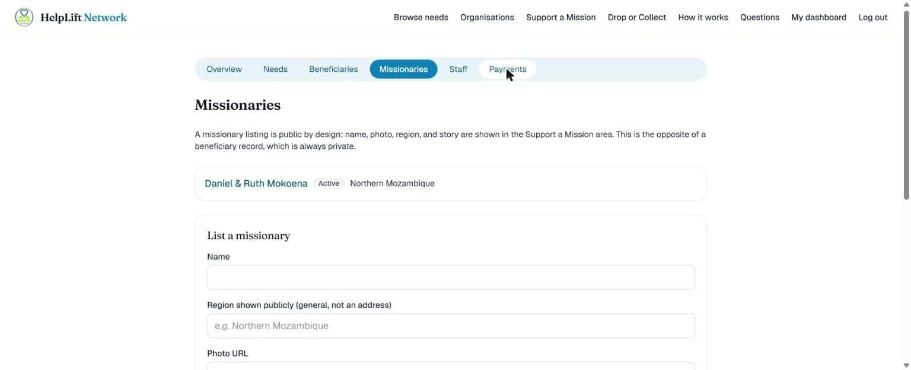This screenshot has width=911, height=370.
Task: Open Browse needs in the top navigation
Action: pyautogui.click(x=421, y=17)
